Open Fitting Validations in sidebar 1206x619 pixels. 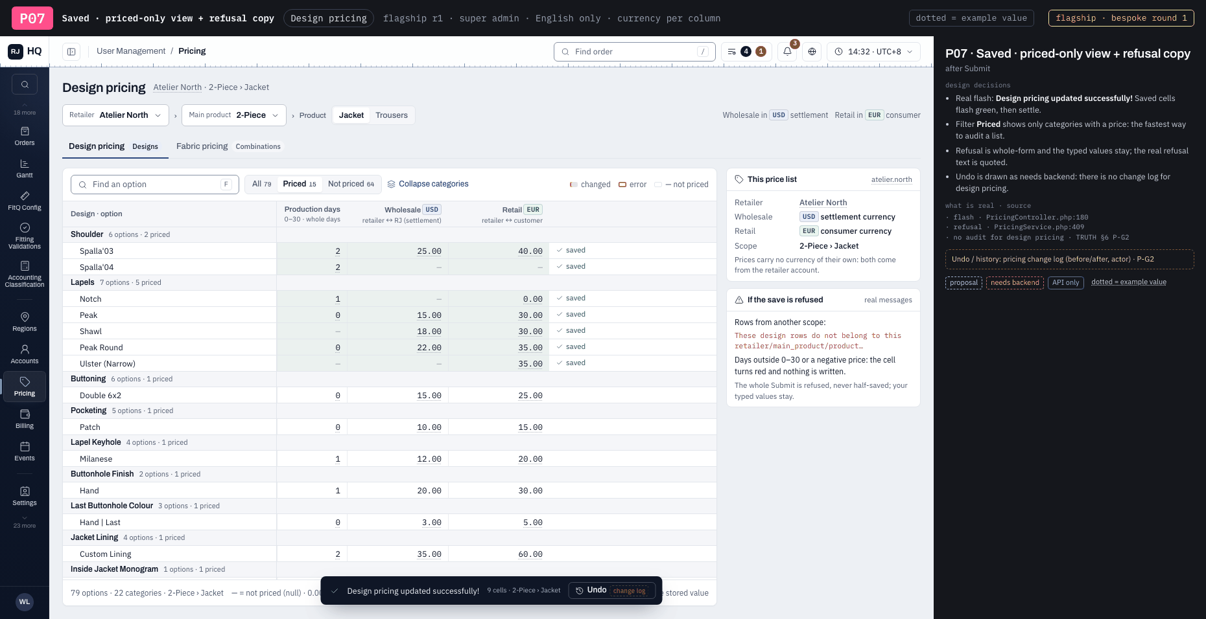[x=25, y=236]
